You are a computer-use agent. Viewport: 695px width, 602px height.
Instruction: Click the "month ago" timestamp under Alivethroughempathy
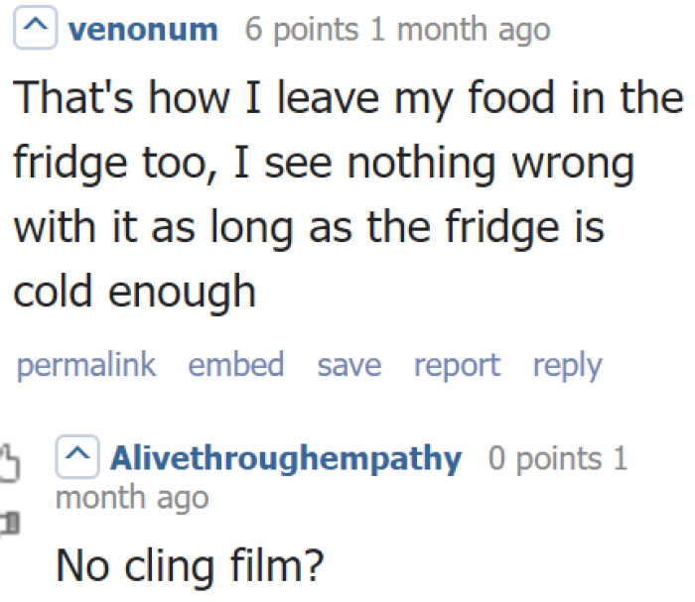(132, 497)
